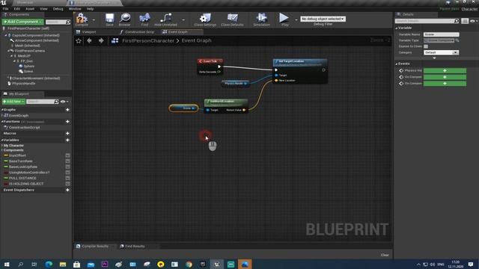Viewport: 479px width, 269px height.
Task: Open Unreal Engine on the taskbar
Action: point(216,264)
